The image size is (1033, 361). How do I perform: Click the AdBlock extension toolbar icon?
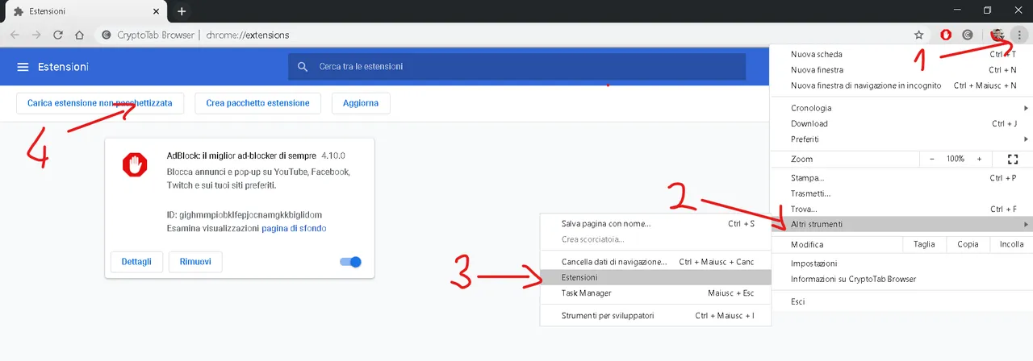point(946,35)
